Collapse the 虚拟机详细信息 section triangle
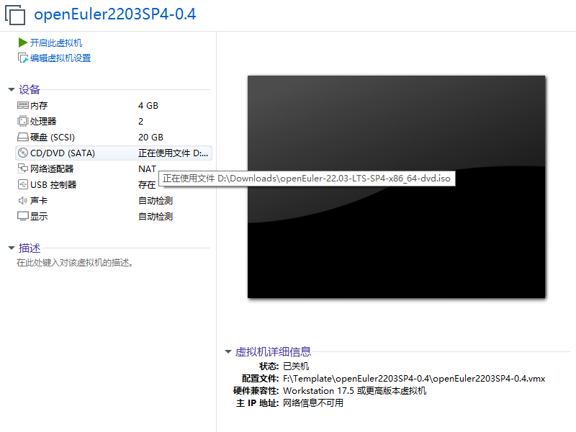Viewport: 576px width, 432px height. pyautogui.click(x=228, y=351)
